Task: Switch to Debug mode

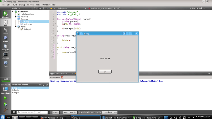Action: [6, 39]
